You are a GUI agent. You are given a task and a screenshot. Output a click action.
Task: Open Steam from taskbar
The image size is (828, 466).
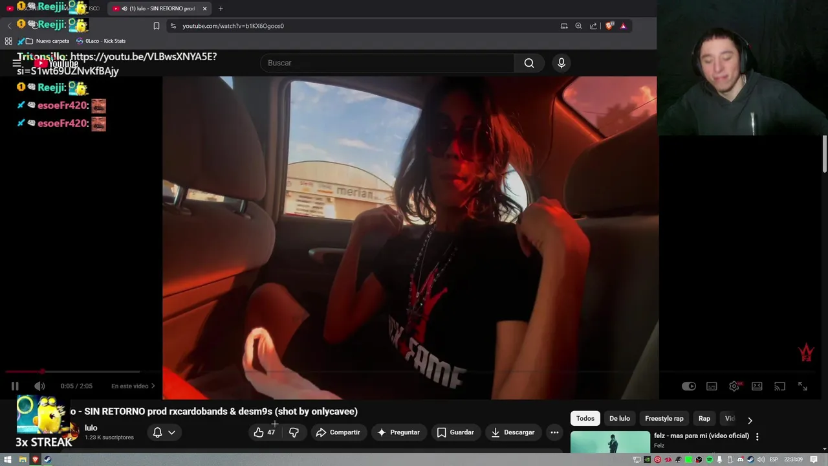pyautogui.click(x=47, y=460)
